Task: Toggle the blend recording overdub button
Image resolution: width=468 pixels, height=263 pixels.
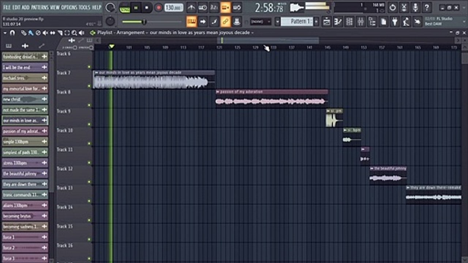Action: click(226, 7)
